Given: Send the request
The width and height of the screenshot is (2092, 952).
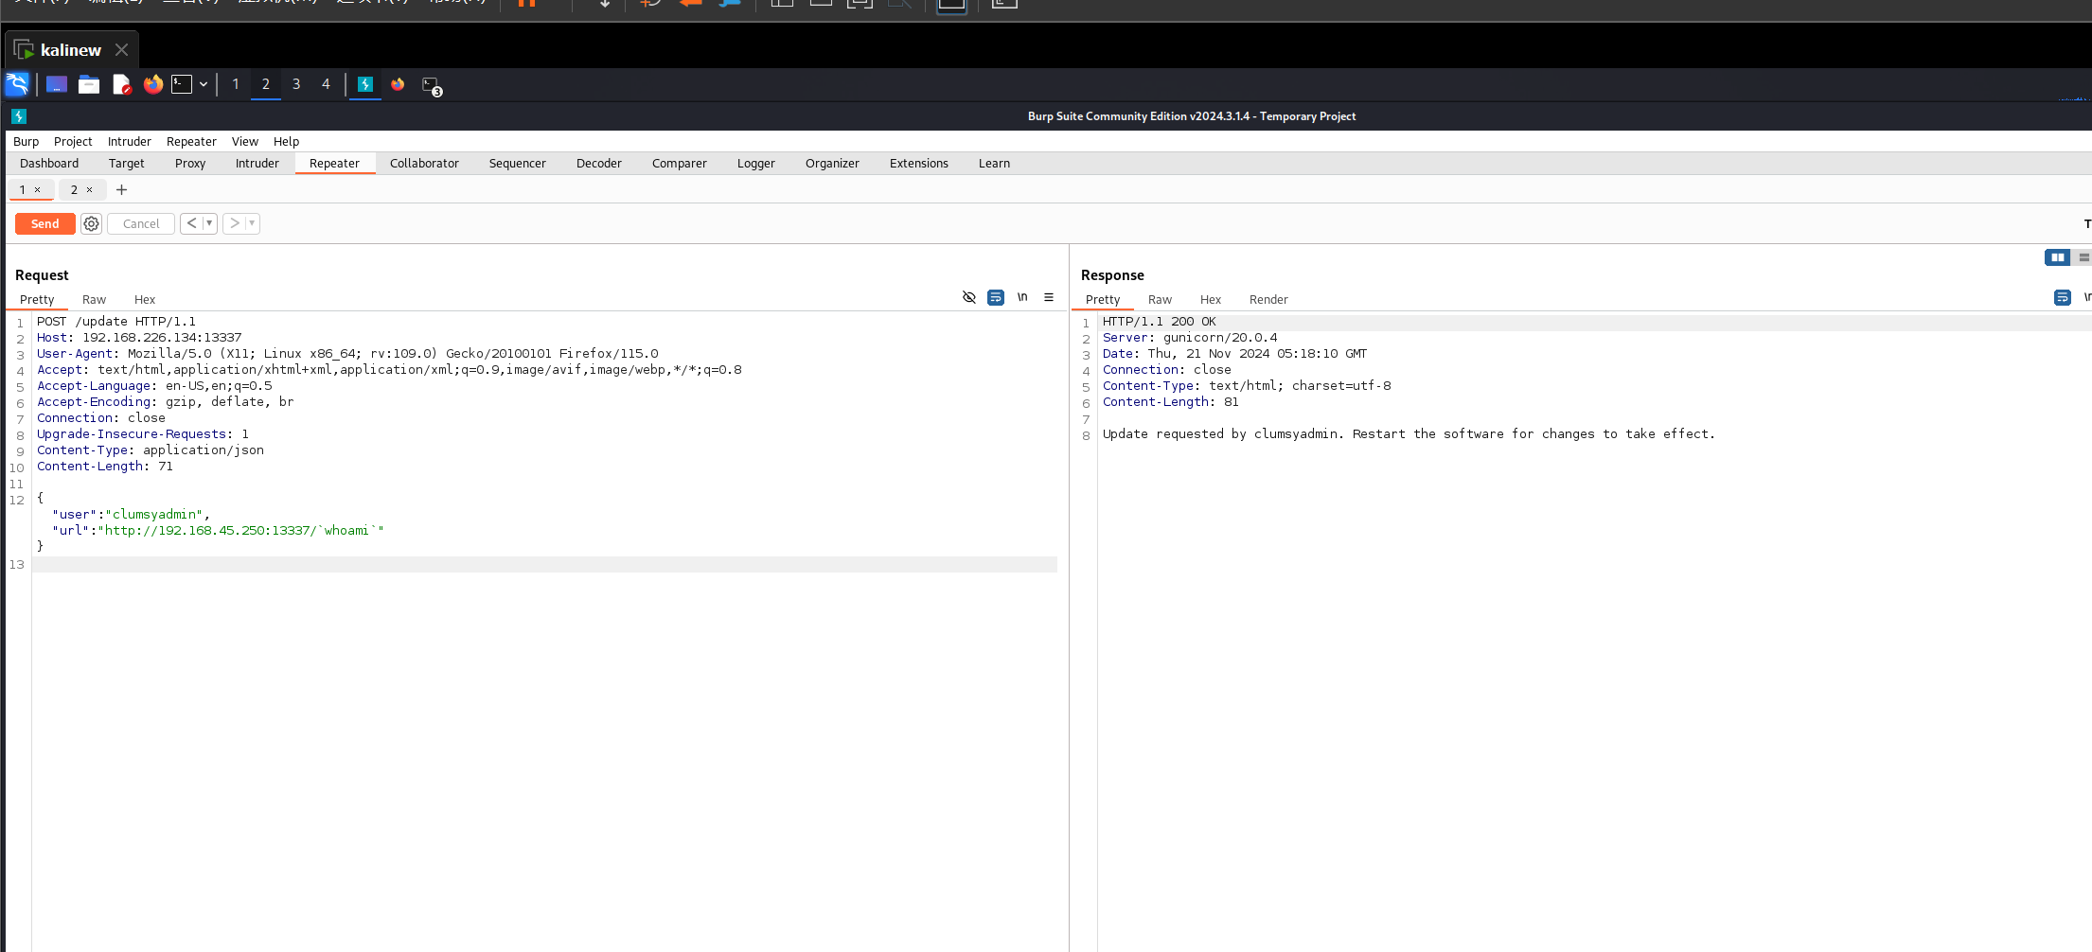Looking at the screenshot, I should tap(44, 223).
